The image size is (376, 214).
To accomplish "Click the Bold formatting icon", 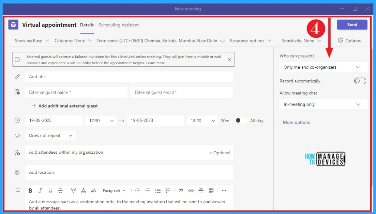I will (30, 190).
